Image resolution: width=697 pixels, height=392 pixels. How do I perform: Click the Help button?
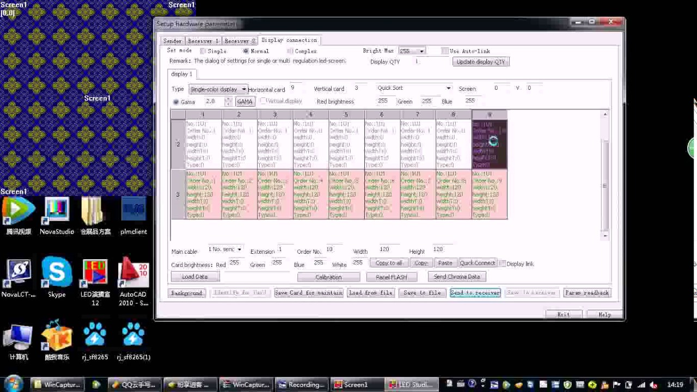tap(604, 315)
